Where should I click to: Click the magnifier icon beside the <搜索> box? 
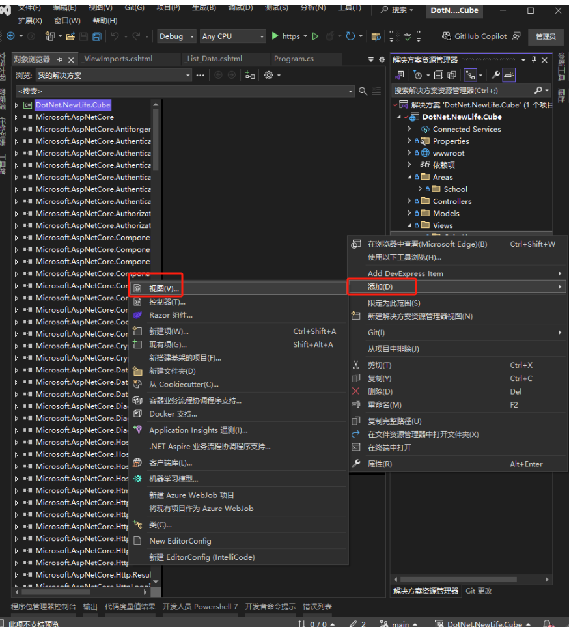pyautogui.click(x=363, y=91)
